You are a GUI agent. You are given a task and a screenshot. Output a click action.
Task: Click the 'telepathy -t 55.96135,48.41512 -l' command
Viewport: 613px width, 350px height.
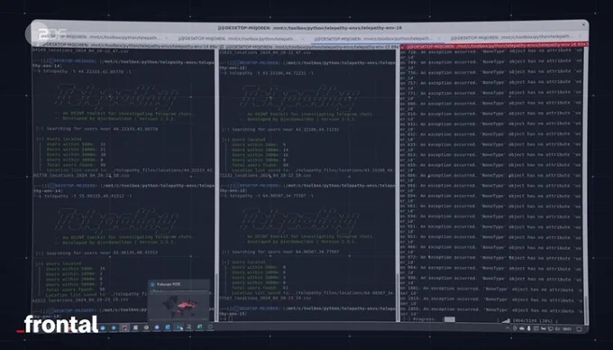point(87,196)
